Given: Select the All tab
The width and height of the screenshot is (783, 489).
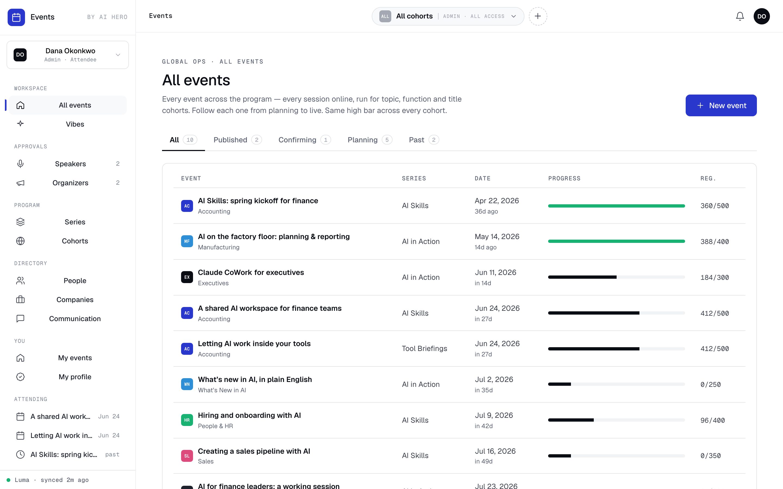Looking at the screenshot, I should [183, 140].
